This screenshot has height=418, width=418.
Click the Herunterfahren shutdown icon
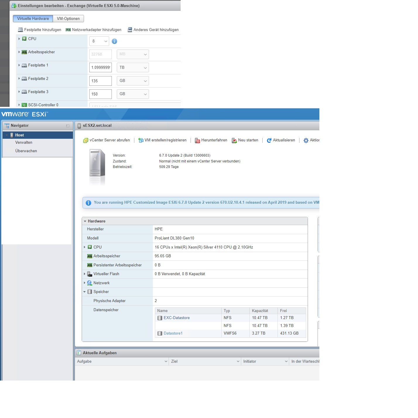[x=197, y=141]
